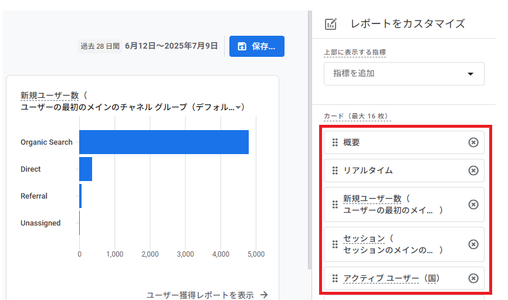The image size is (508, 300).
Task: Click the 過去 28 日間 date range label
Action: pyautogui.click(x=100, y=46)
